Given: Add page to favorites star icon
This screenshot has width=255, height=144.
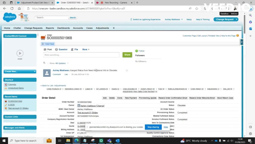Looking at the screenshot, I should tap(197, 8).
